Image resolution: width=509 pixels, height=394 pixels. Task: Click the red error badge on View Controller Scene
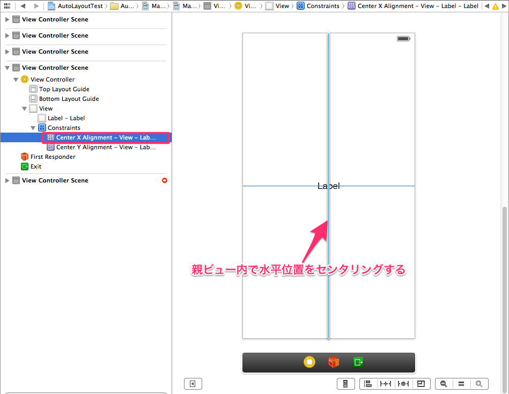pyautogui.click(x=164, y=180)
